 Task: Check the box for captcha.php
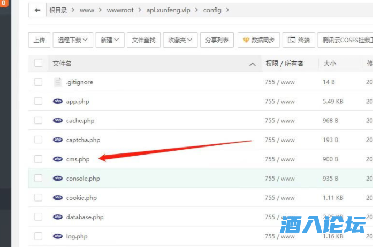39,140
